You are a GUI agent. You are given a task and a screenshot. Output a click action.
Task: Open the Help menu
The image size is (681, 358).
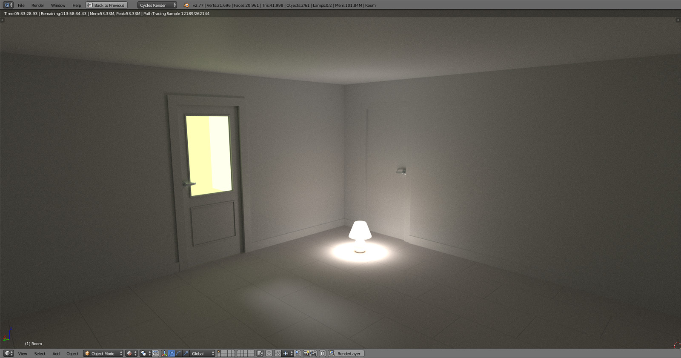point(77,5)
